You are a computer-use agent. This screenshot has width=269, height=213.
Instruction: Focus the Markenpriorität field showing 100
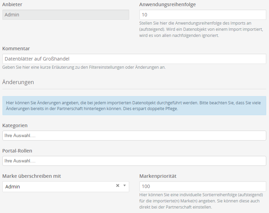click(x=203, y=186)
